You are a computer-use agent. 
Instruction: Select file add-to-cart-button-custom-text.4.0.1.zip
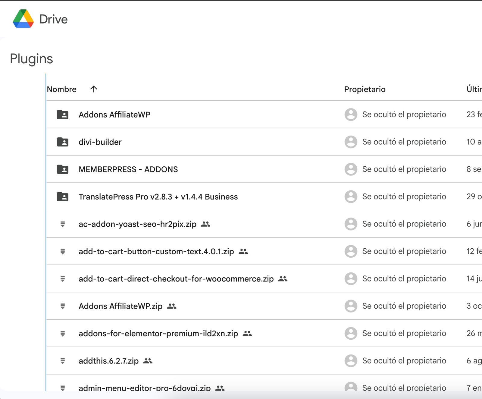click(x=156, y=252)
